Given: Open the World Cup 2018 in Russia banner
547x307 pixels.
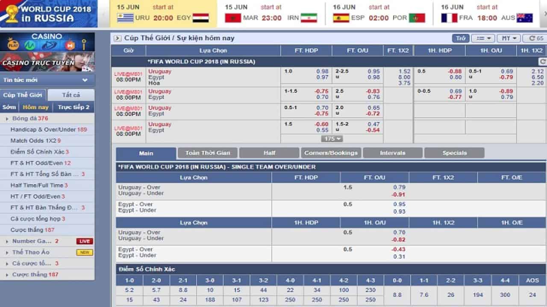Looking at the screenshot, I should pyautogui.click(x=49, y=14).
